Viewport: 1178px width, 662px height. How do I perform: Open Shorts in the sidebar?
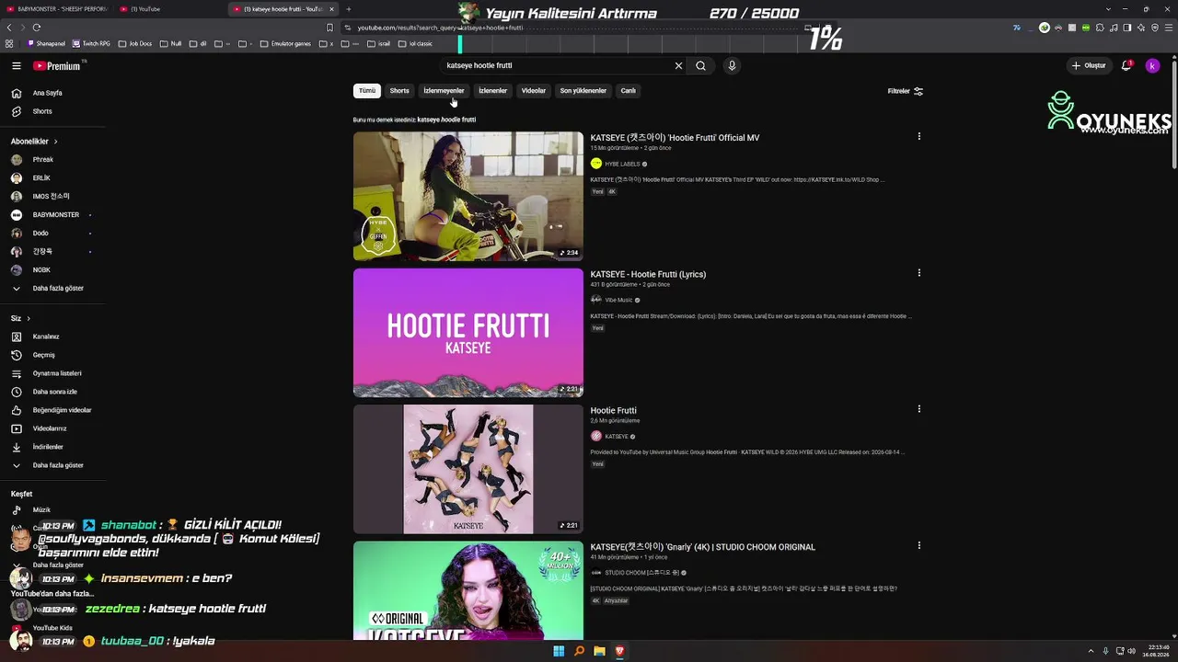pos(53,111)
